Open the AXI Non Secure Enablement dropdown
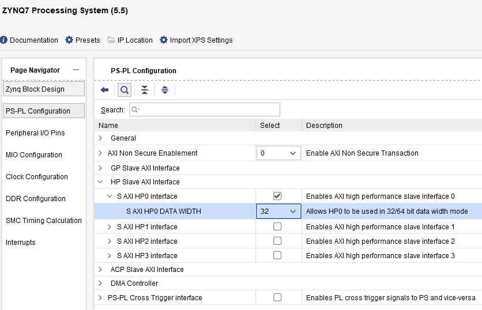Screen dimensions: 482x310 click(x=278, y=153)
